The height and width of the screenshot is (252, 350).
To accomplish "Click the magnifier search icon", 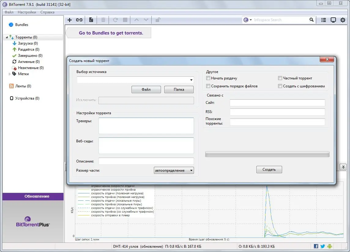I will point(312,20).
